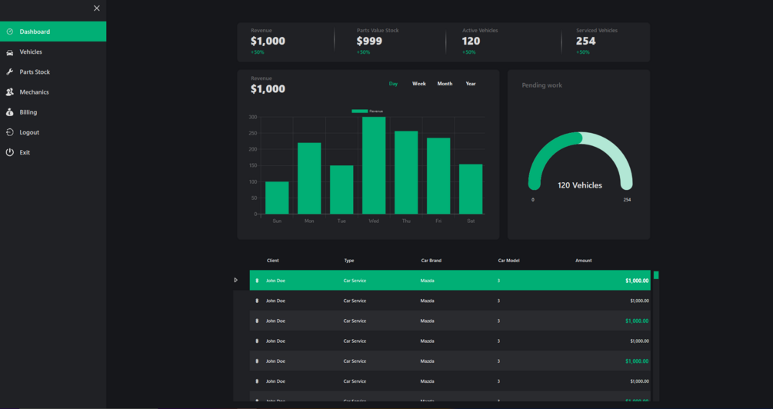Sort table by the Amount column header
This screenshot has width=773, height=409.
click(x=583, y=261)
